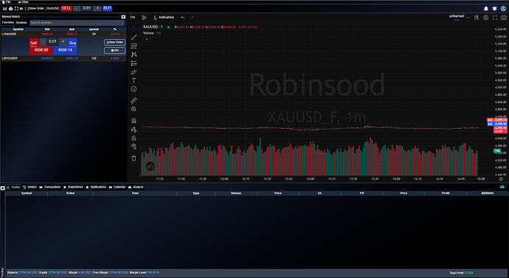This screenshot has height=278, width=509.
Task: Click the chart icon in top toolbar
Action: click(x=5, y=8)
